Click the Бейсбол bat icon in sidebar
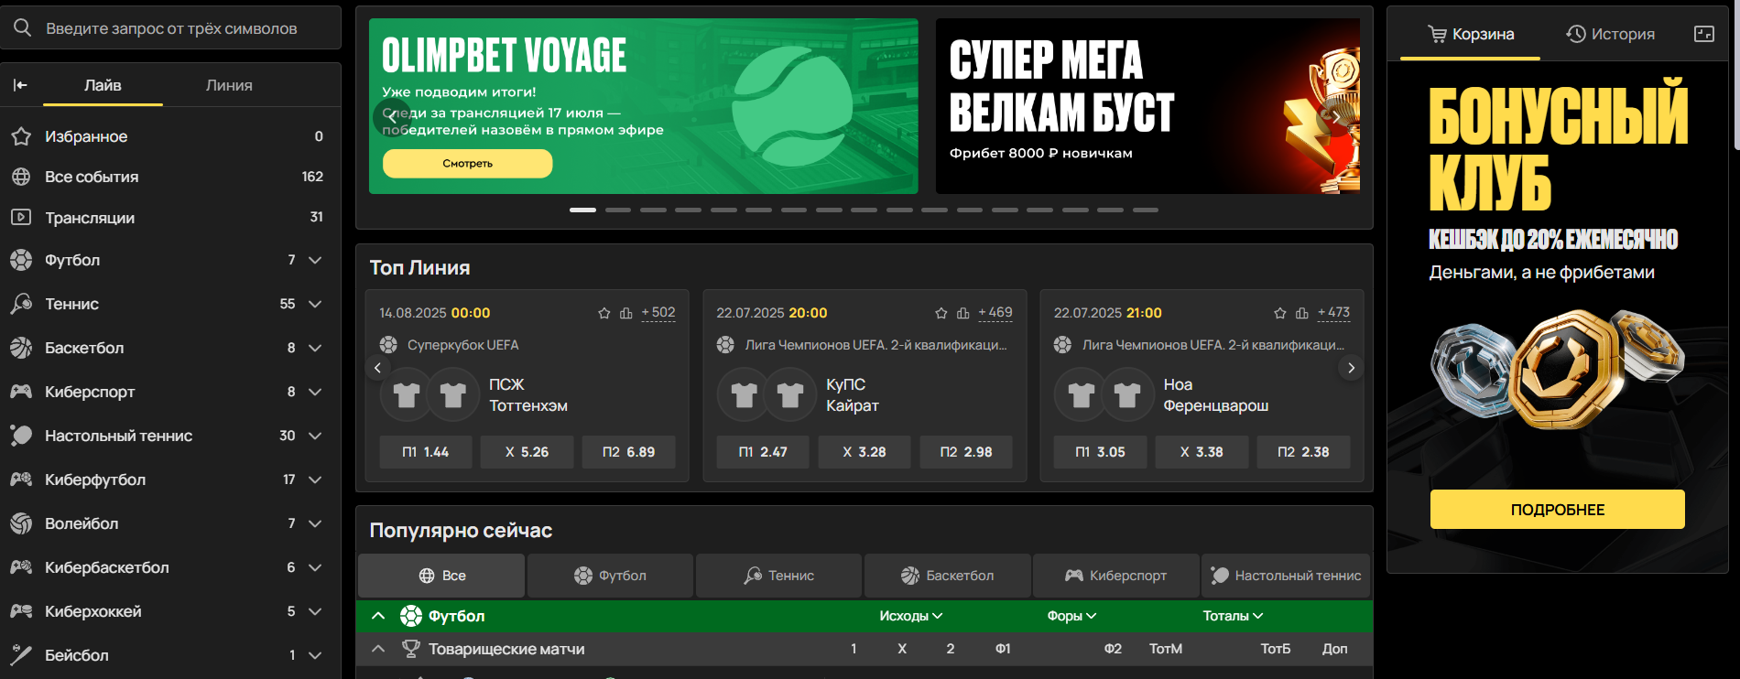The height and width of the screenshot is (679, 1740). (21, 655)
